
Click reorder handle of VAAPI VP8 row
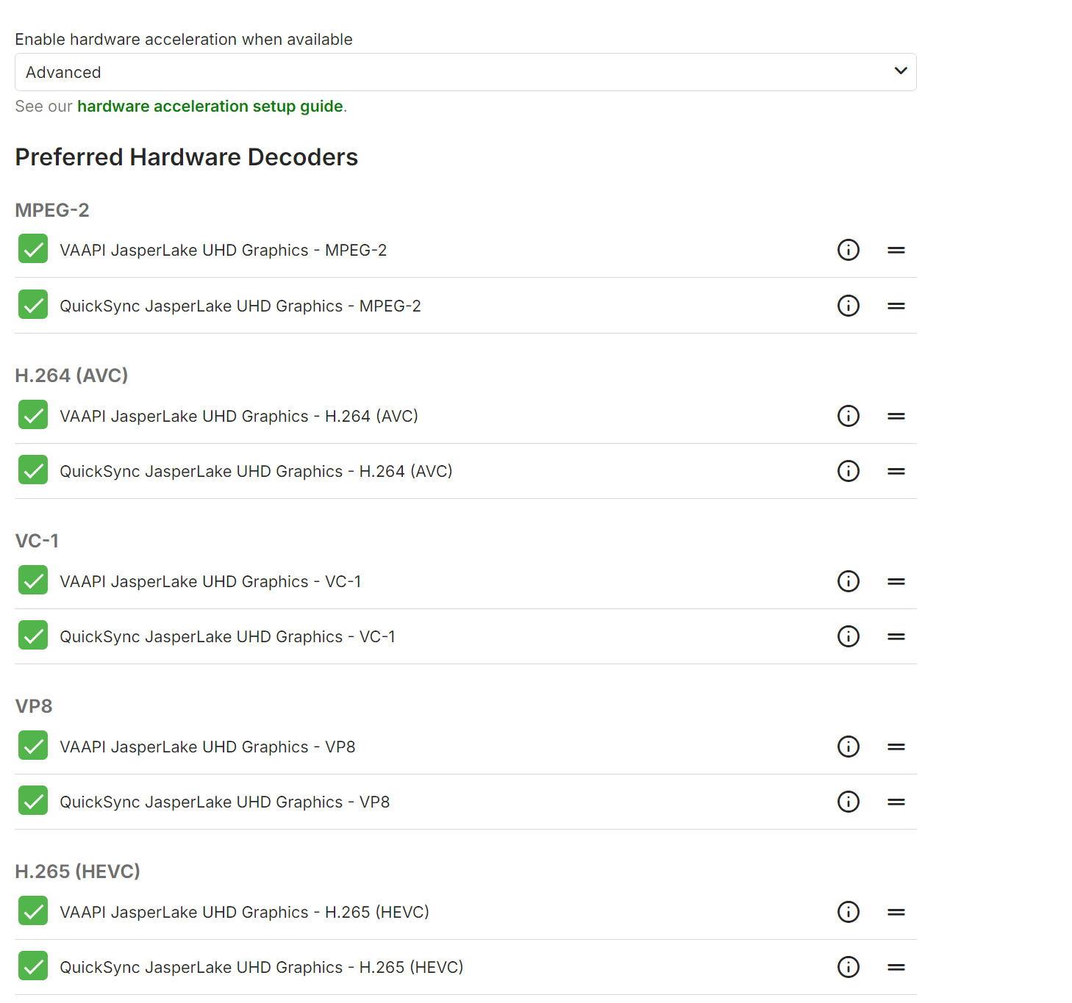pyautogui.click(x=896, y=747)
